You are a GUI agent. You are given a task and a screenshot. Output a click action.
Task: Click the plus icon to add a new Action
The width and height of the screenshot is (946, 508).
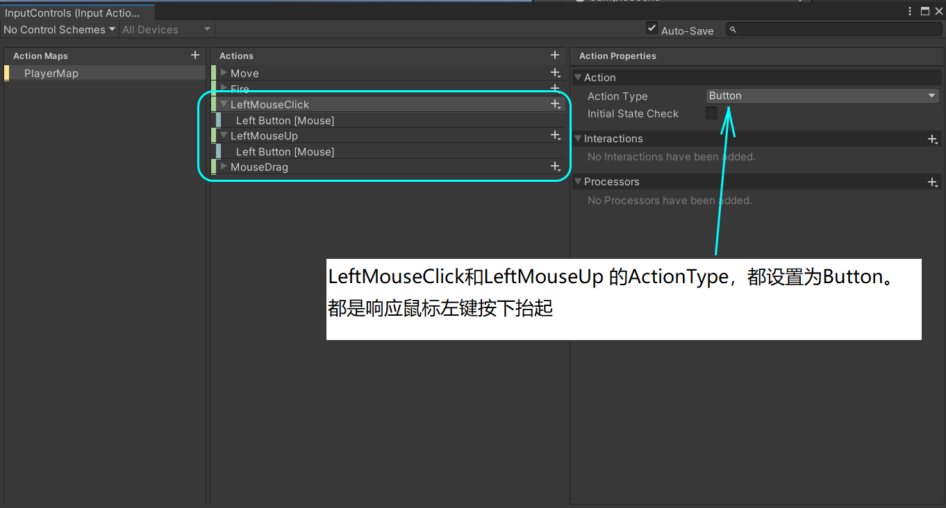(554, 55)
